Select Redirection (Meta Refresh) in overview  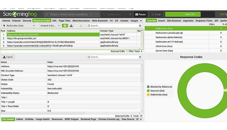point(186,37)
